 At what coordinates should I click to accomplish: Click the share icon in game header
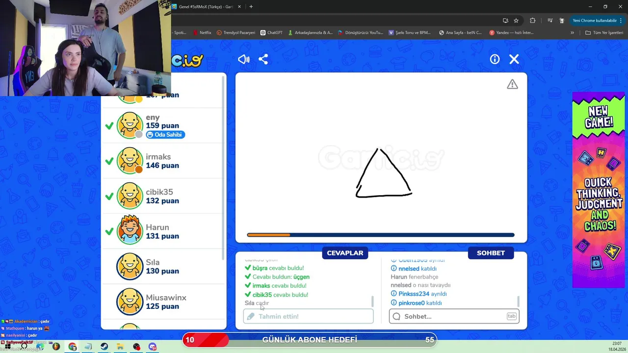(263, 59)
